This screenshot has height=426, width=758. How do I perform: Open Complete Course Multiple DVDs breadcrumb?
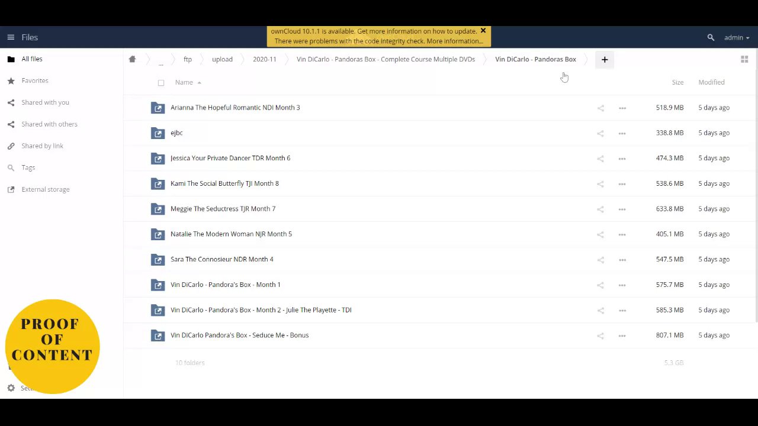[386, 59]
